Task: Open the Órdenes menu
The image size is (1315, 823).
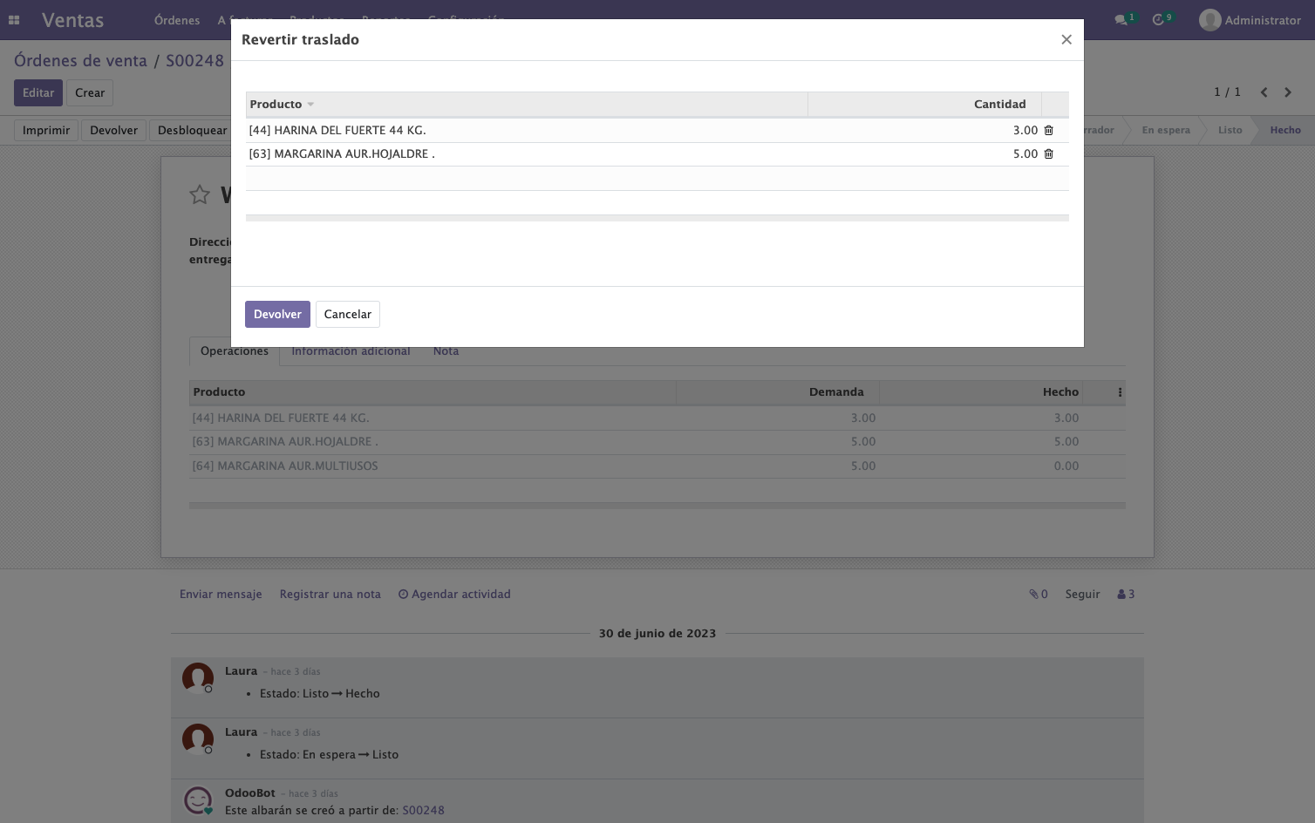Action: pos(177,20)
